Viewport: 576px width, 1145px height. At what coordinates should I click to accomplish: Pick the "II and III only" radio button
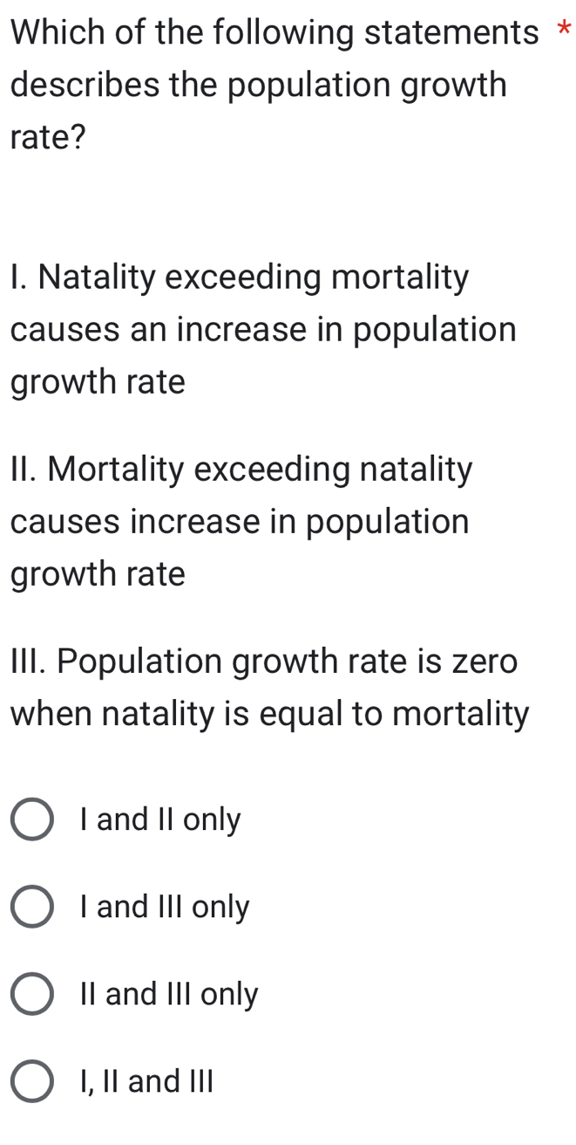point(32,995)
